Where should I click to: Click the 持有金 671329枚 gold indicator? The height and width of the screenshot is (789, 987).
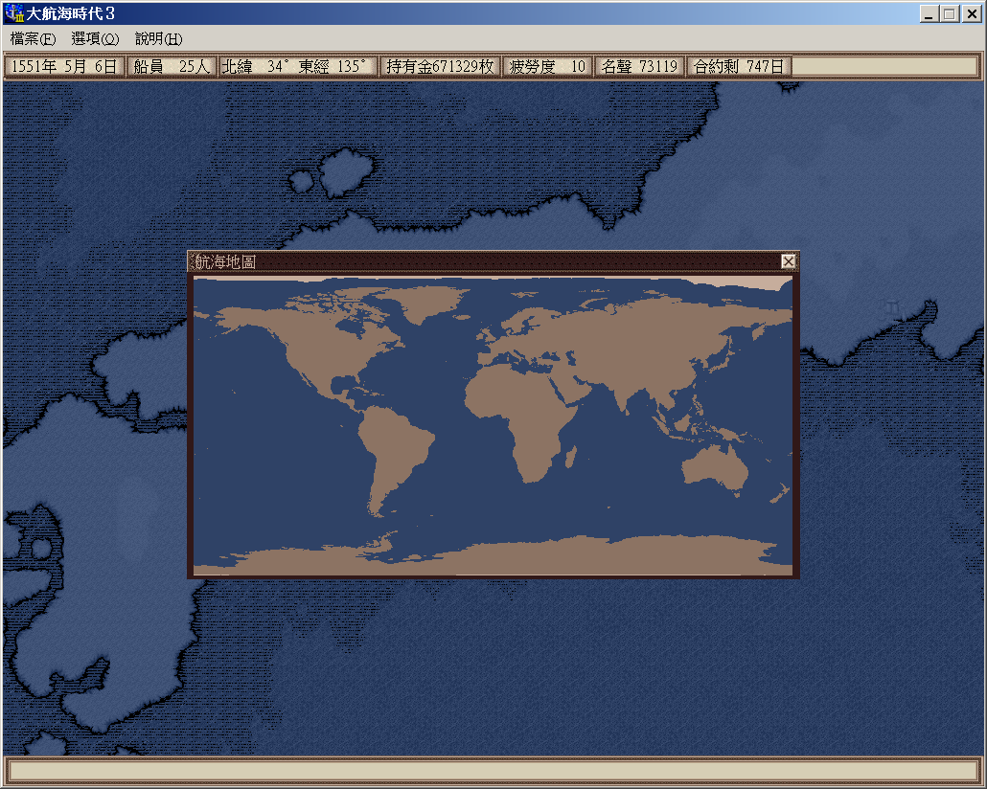440,66
